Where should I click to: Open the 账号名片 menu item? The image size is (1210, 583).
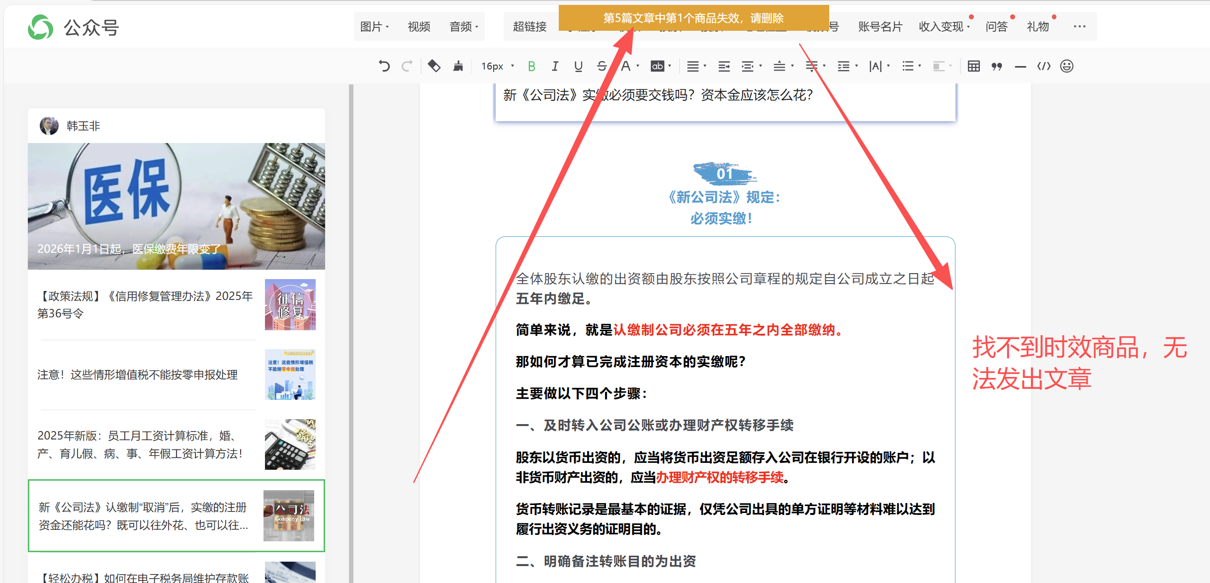click(880, 27)
